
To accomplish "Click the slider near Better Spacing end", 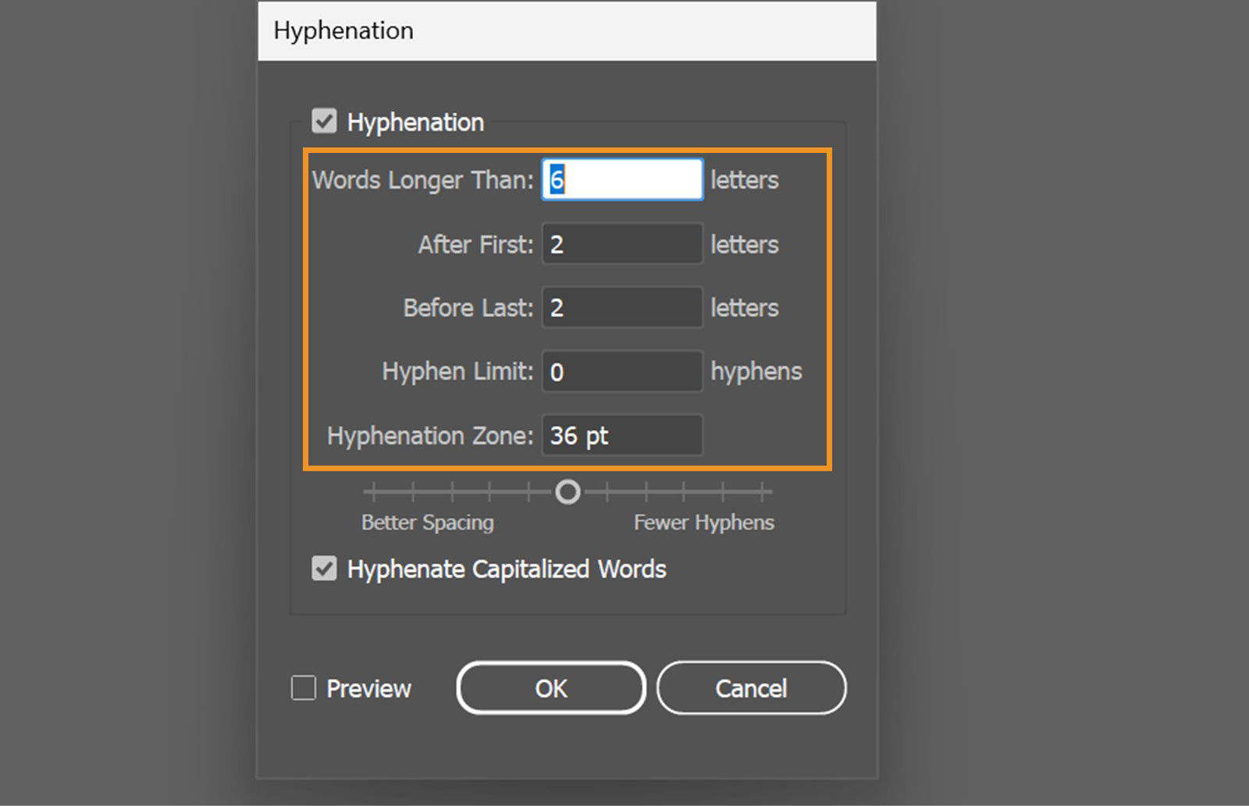I will (414, 492).
